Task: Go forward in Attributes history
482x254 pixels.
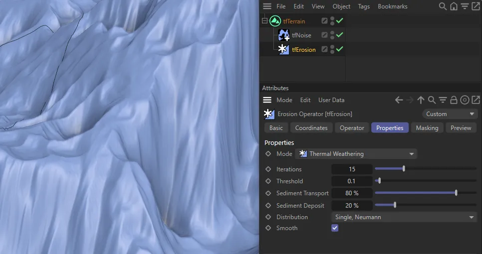Action: tap(410, 100)
